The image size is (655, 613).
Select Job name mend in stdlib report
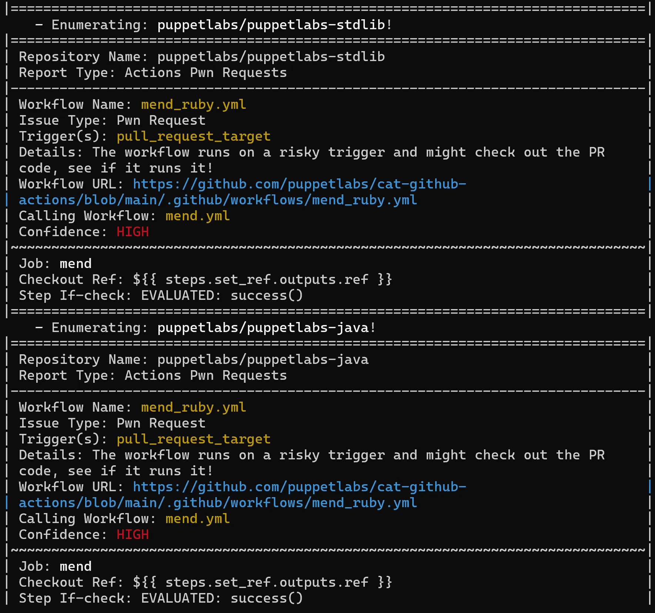pyautogui.click(x=75, y=264)
